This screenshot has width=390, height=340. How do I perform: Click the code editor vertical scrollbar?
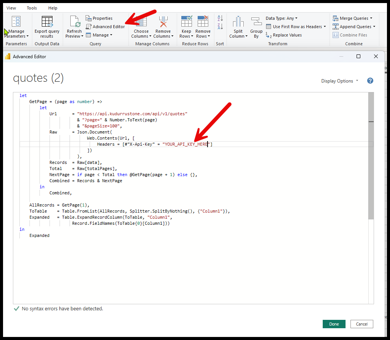(x=371, y=171)
